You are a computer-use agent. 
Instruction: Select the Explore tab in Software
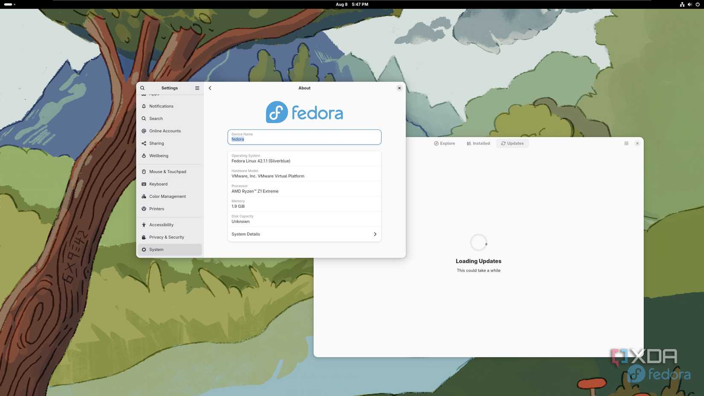pos(444,143)
